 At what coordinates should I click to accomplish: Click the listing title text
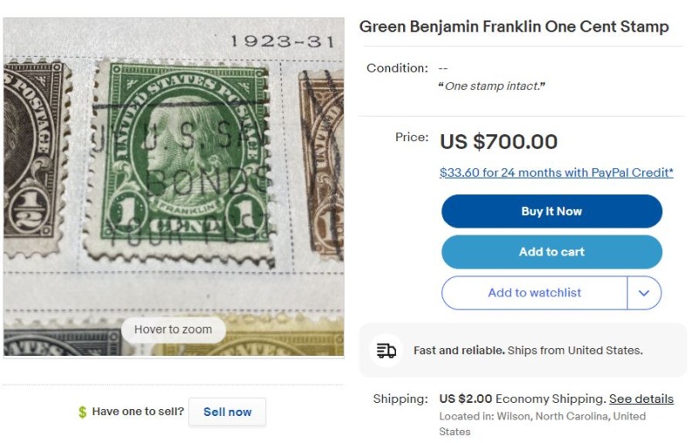pos(514,27)
